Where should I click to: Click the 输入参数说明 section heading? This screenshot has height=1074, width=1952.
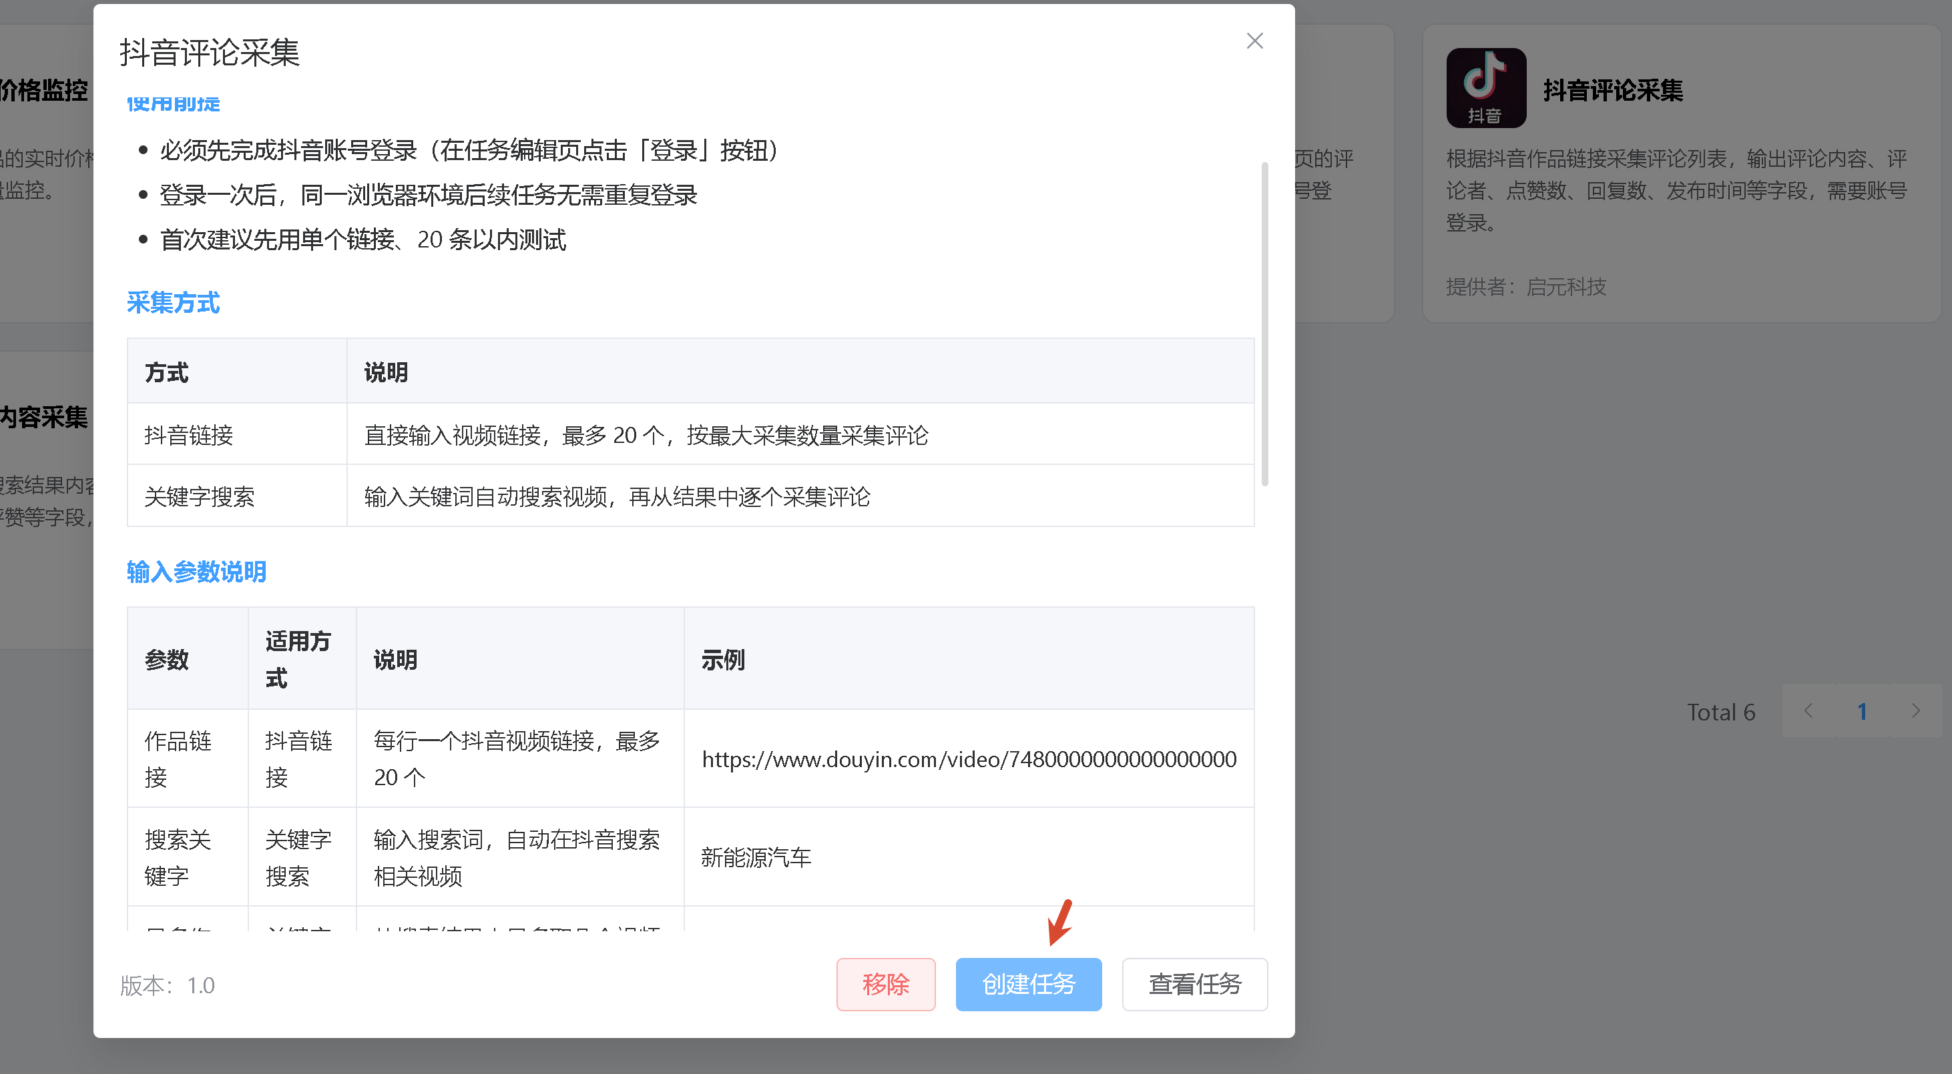196,572
